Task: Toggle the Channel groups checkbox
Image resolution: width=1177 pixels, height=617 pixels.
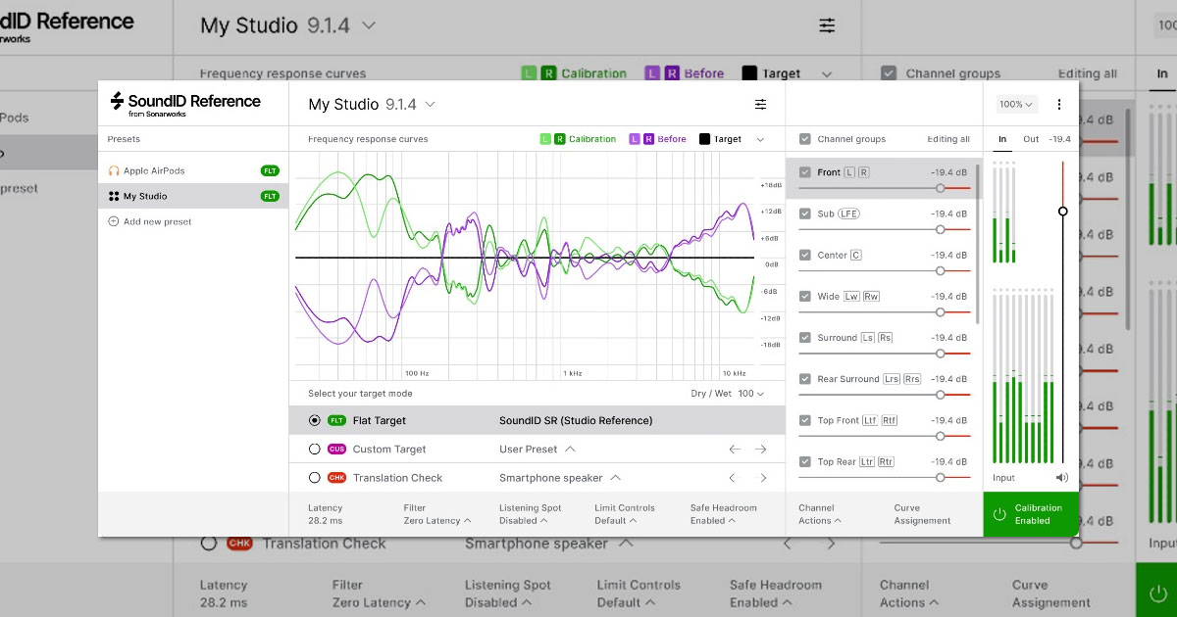Action: coord(805,139)
